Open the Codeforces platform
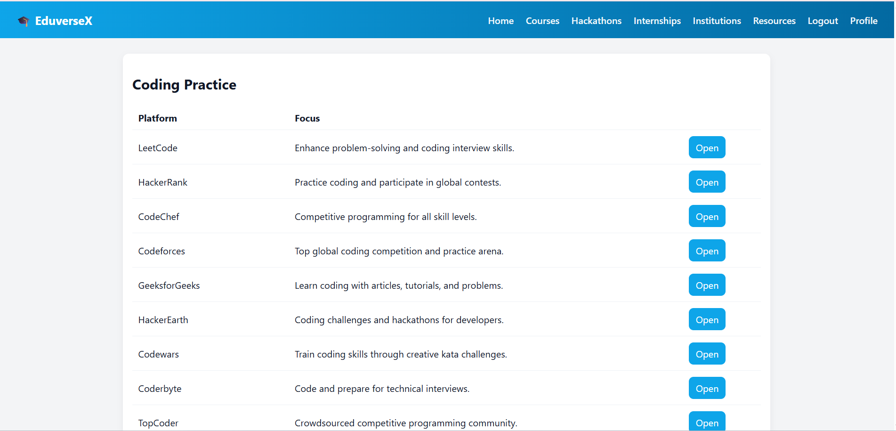Screen dimensions: 896x431 click(x=707, y=251)
